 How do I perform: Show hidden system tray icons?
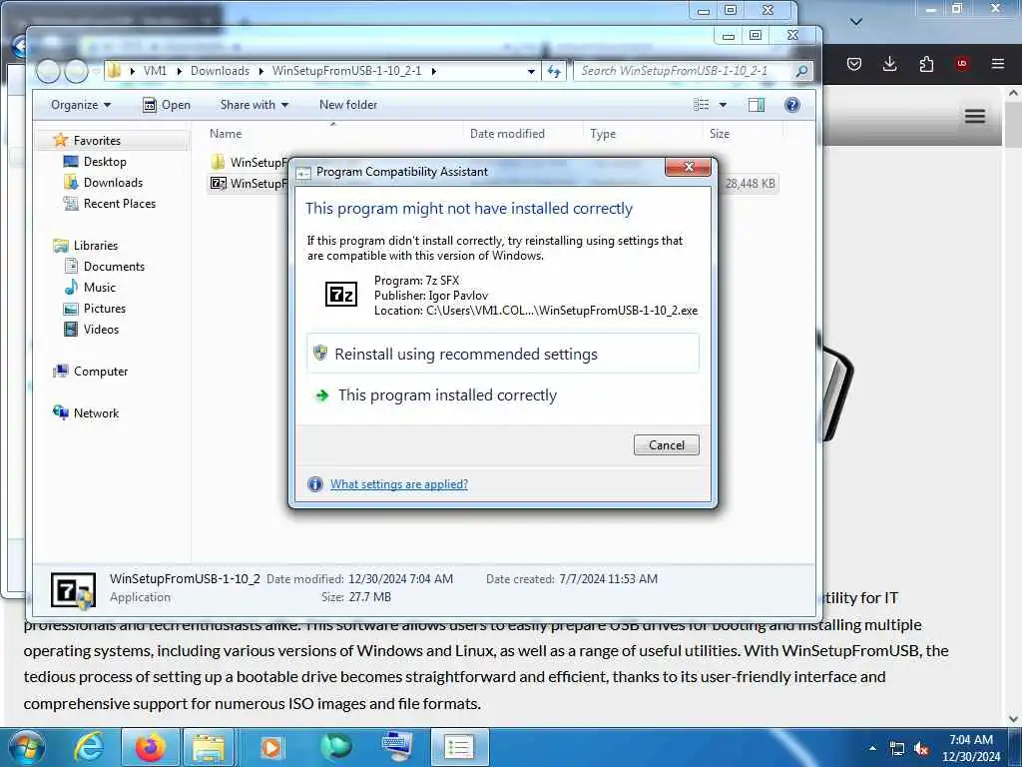pyautogui.click(x=872, y=748)
